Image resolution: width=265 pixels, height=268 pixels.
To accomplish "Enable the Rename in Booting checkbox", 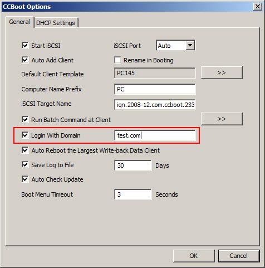I will click(x=117, y=60).
